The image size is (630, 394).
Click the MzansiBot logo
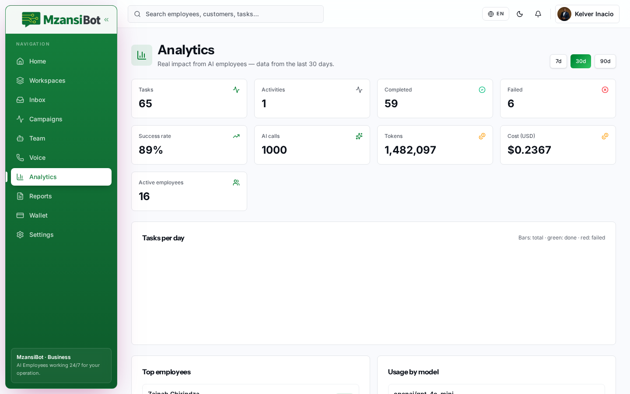(x=61, y=20)
